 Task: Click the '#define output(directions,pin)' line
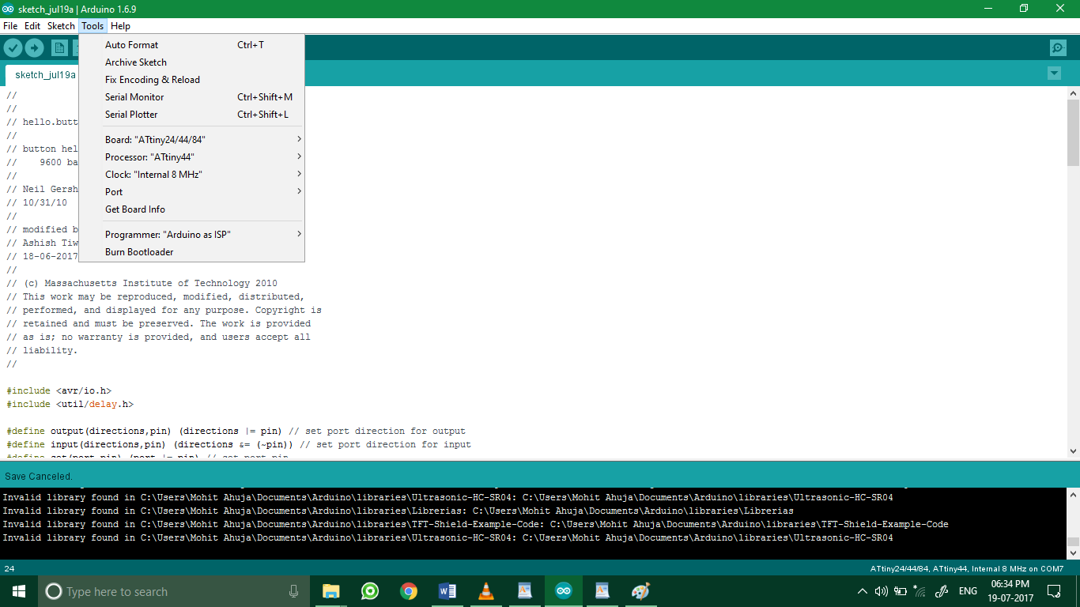[x=236, y=431]
